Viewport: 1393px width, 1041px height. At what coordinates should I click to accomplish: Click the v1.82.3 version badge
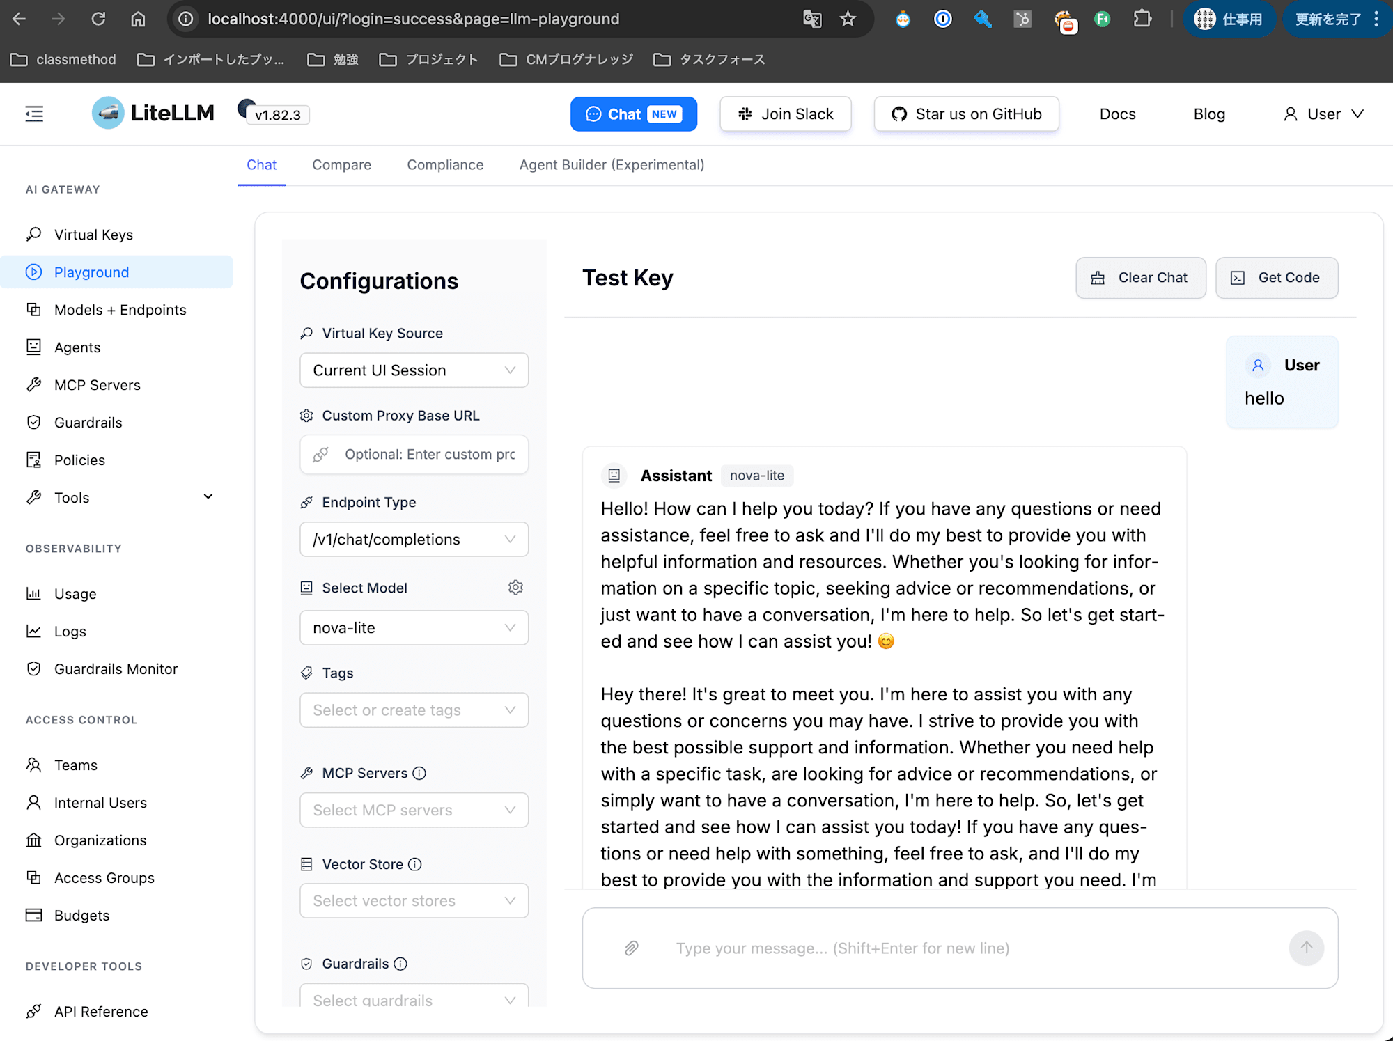tap(277, 115)
